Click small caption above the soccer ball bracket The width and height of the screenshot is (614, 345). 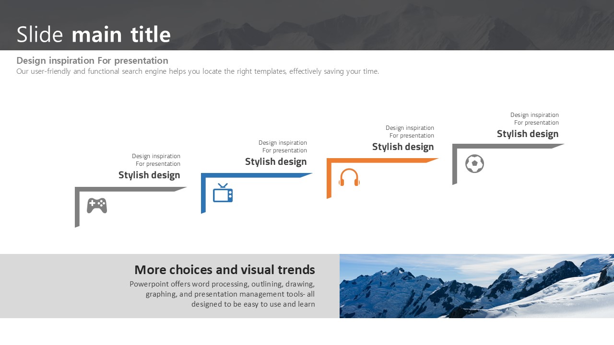pyautogui.click(x=534, y=119)
